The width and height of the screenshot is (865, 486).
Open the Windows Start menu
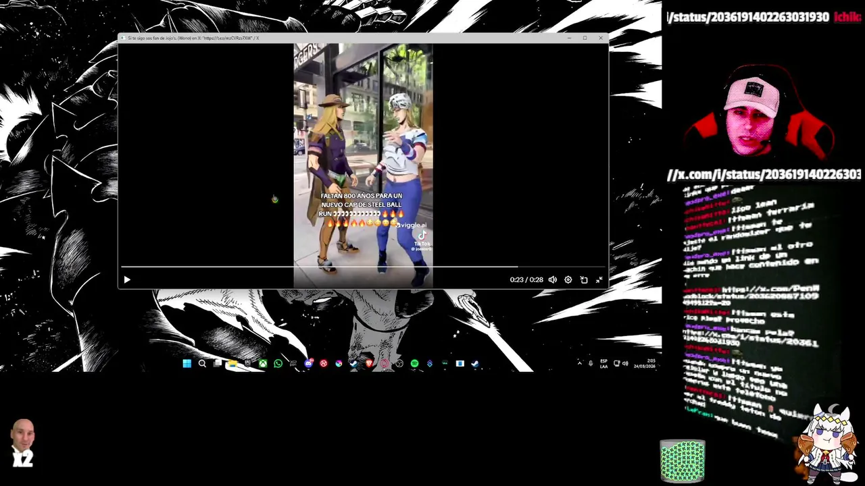[x=187, y=364]
